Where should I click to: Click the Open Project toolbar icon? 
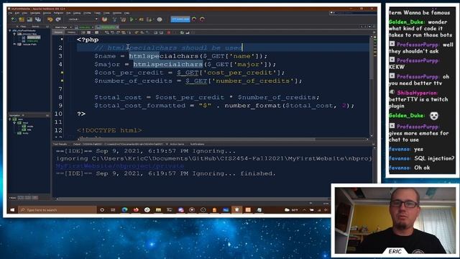pos(29,19)
